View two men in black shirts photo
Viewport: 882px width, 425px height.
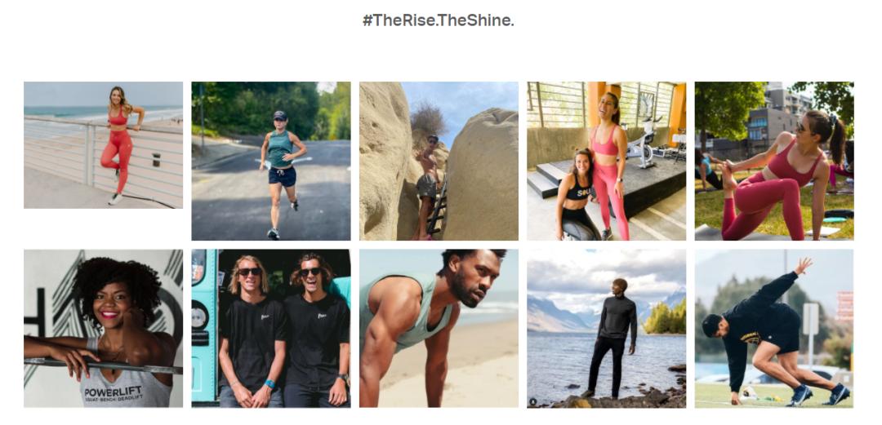click(x=270, y=328)
